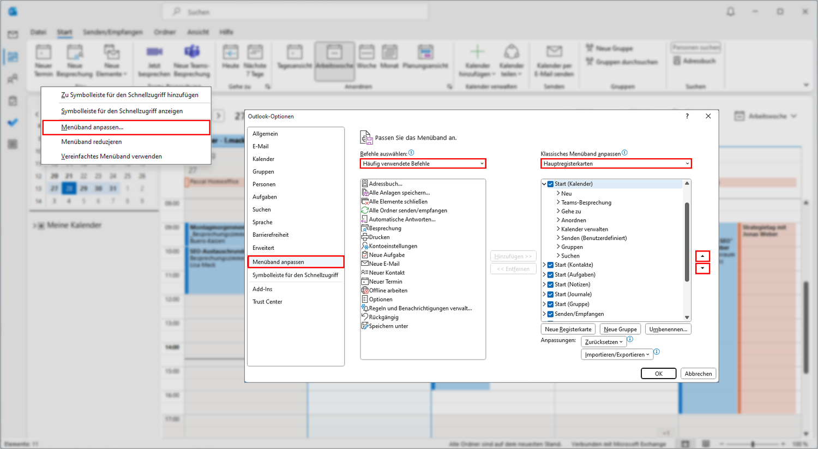Select Symbolleiste für den Schnellzugriff anzeigen
Viewport: 818px width, 449px height.
126,111
